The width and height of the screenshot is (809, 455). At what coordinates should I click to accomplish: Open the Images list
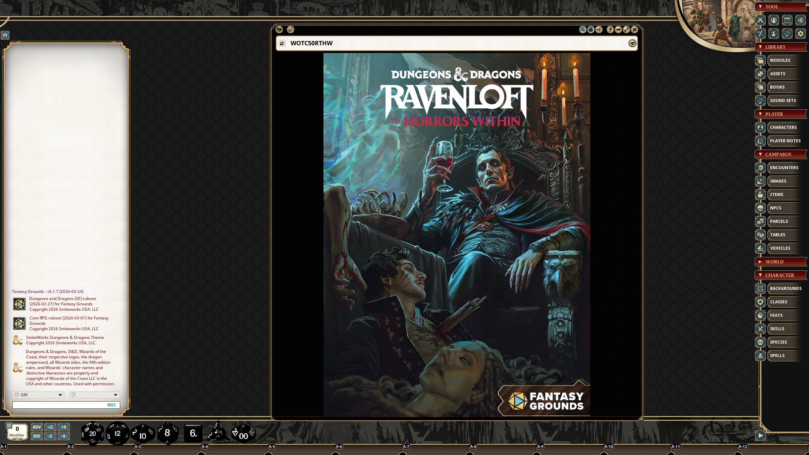[x=786, y=181]
